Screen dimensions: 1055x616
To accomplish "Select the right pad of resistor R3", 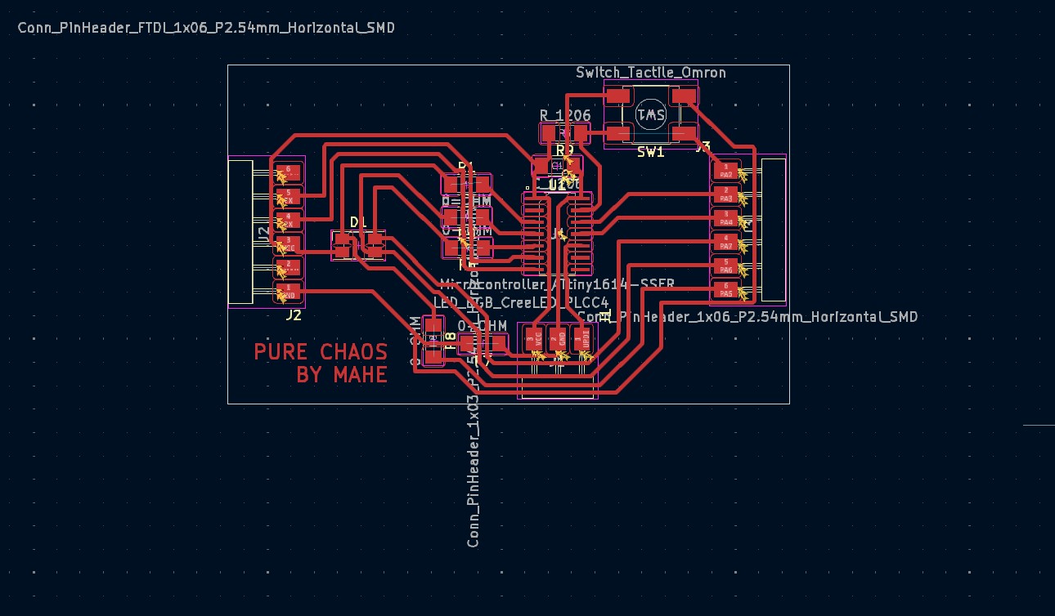I will pos(580,133).
